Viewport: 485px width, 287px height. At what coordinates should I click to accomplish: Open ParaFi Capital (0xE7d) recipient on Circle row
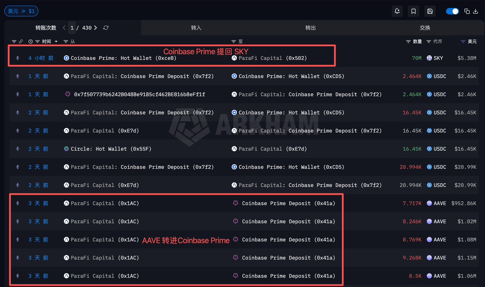[x=273, y=149]
